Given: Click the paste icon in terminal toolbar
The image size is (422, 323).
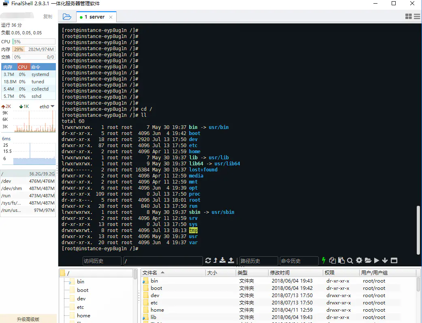Looking at the screenshot, I should pos(341,260).
